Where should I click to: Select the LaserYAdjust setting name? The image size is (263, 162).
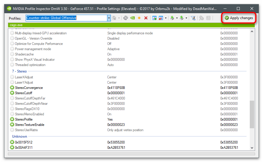pyautogui.click(x=24, y=82)
